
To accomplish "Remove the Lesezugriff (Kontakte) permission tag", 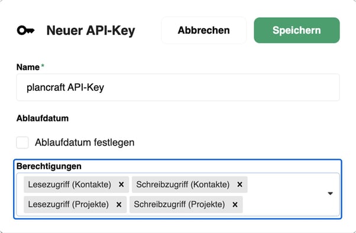I will pyautogui.click(x=121, y=185).
